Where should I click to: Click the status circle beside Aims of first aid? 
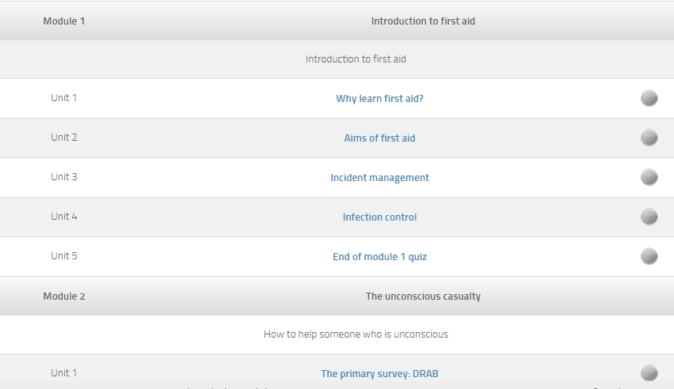[649, 138]
